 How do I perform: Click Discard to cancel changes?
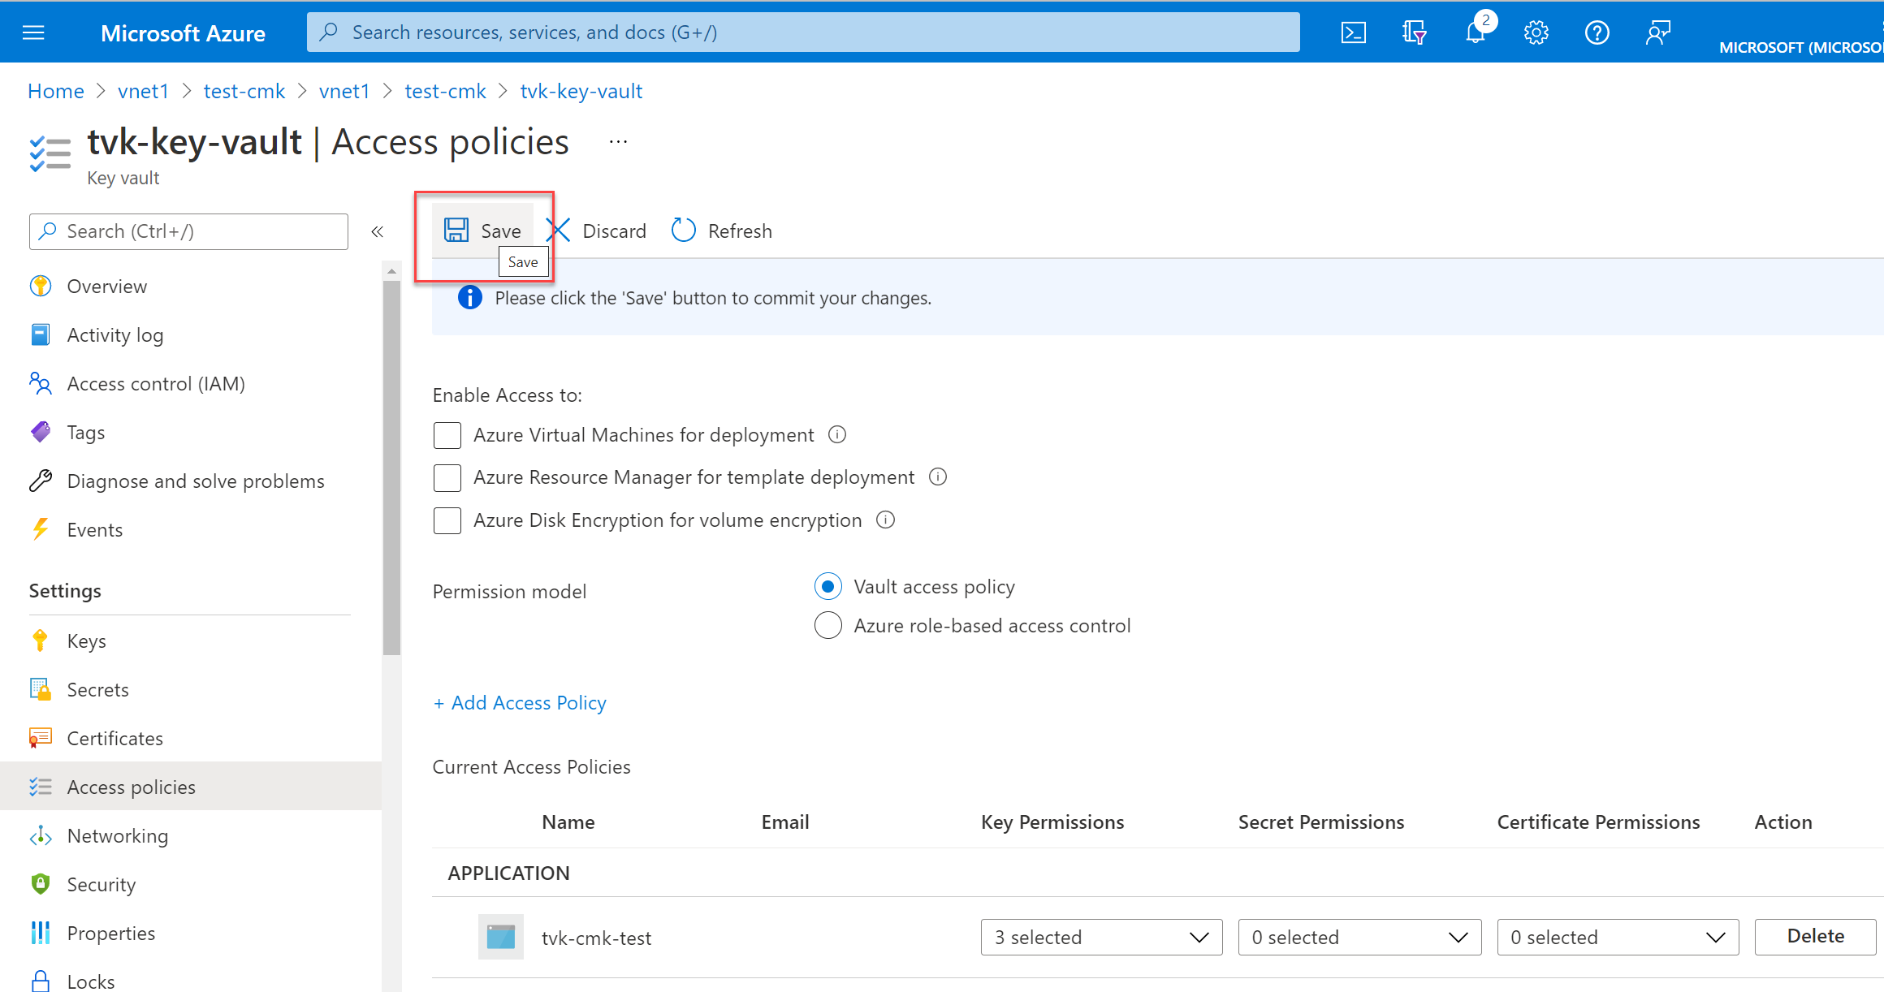pos(597,231)
